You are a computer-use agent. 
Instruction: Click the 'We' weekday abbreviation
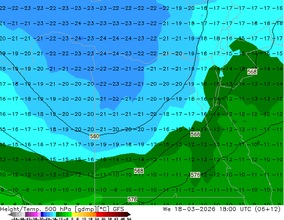click(x=167, y=209)
